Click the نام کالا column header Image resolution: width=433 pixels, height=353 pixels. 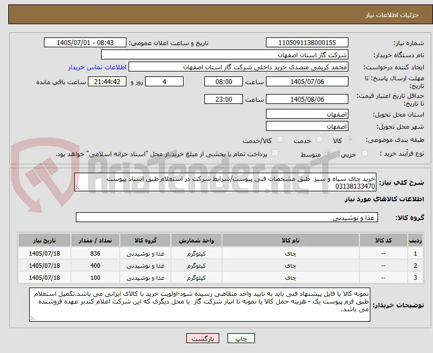click(x=291, y=240)
